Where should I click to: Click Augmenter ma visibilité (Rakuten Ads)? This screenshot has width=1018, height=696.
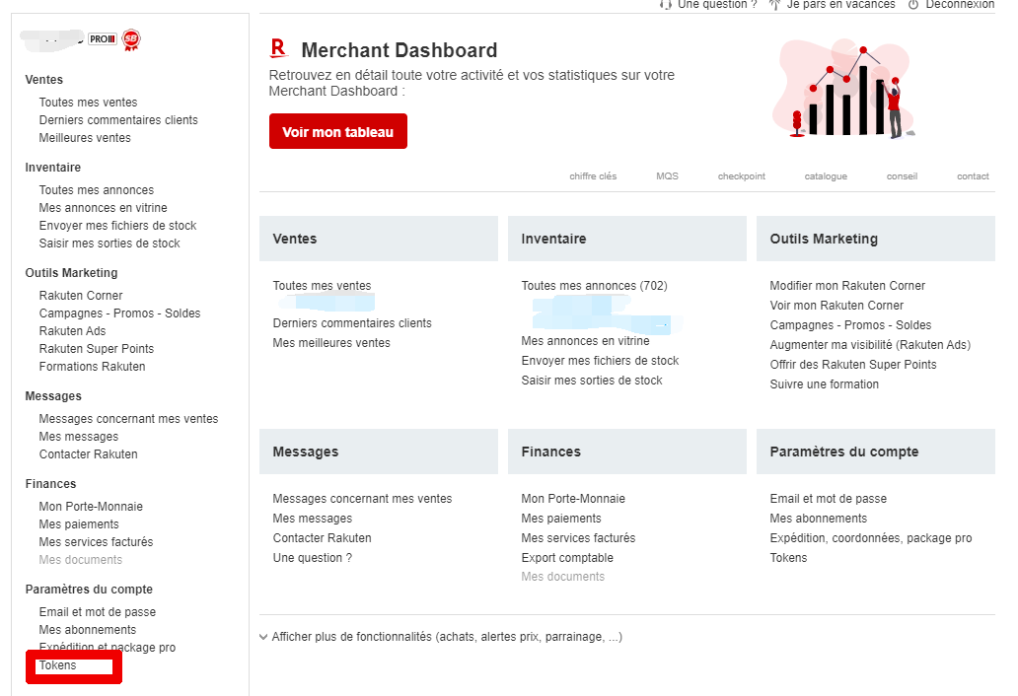coord(870,345)
